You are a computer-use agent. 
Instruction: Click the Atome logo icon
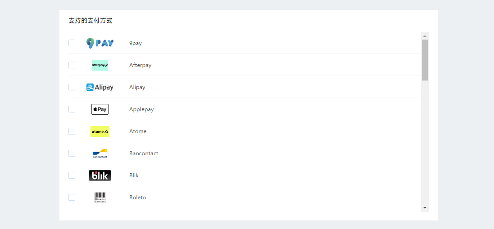100,131
